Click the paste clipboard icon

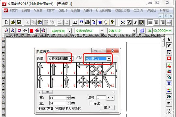(40, 22)
